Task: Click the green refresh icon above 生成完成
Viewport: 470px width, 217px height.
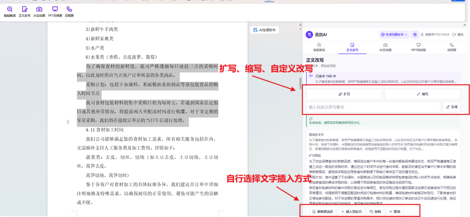Action: [x=311, y=119]
